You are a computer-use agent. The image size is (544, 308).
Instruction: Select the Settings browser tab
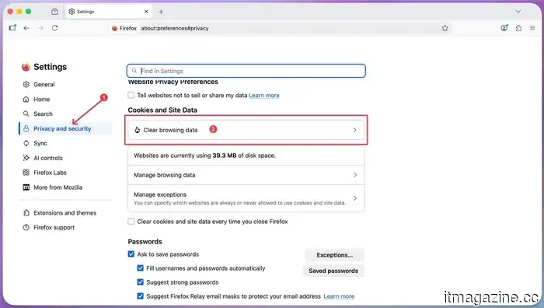(x=109, y=12)
